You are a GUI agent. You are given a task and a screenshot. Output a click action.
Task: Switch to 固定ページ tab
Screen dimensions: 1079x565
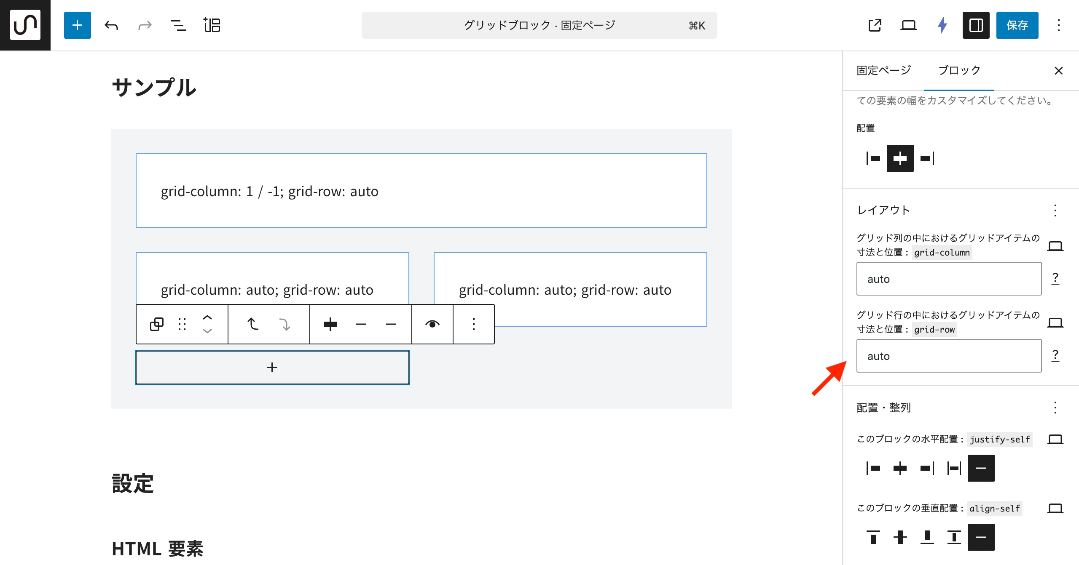pos(883,70)
